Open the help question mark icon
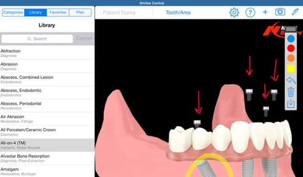Screen dimensions: 303x177 pyautogui.click(x=250, y=13)
